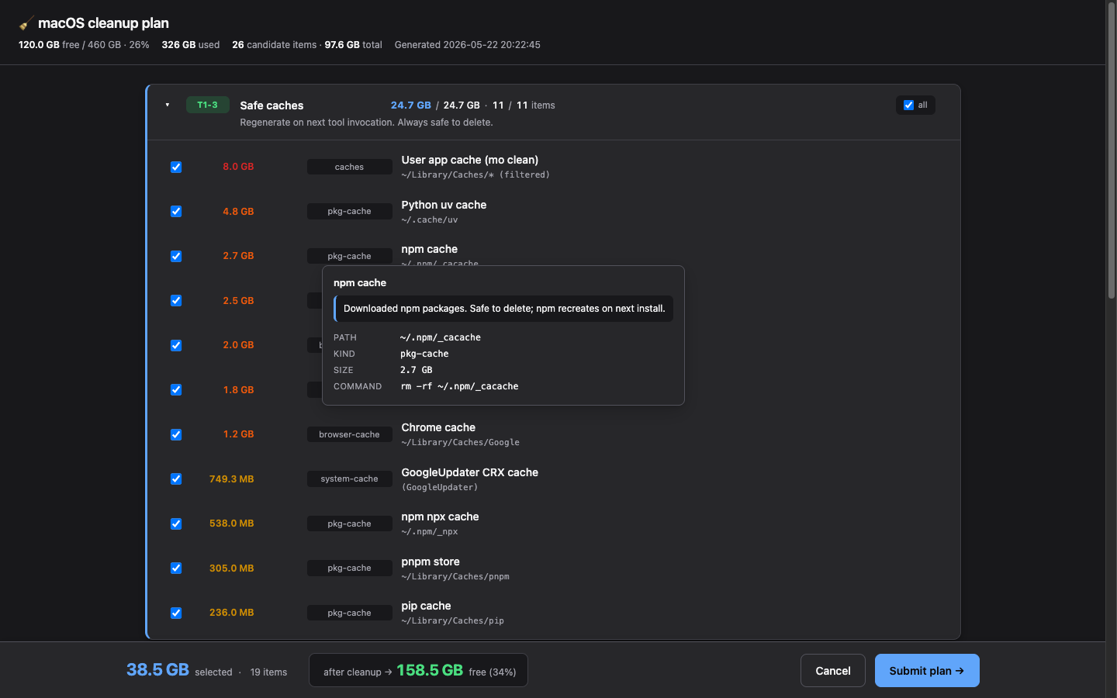Click the ~/.cache/uv path text
Viewport: 1117px width, 698px height.
coord(429,220)
